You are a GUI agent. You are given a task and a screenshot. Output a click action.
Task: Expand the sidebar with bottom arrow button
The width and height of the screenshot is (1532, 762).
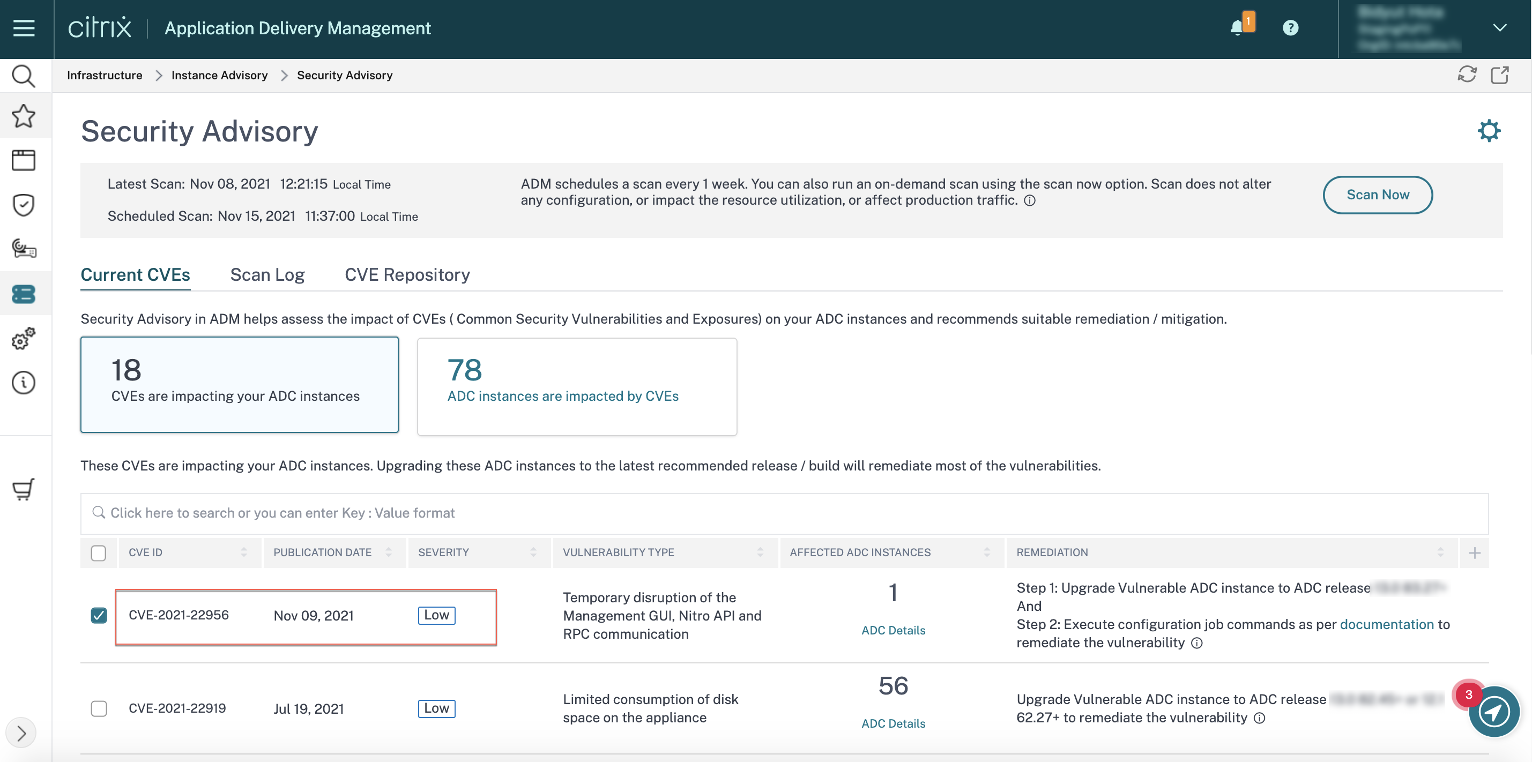point(21,733)
